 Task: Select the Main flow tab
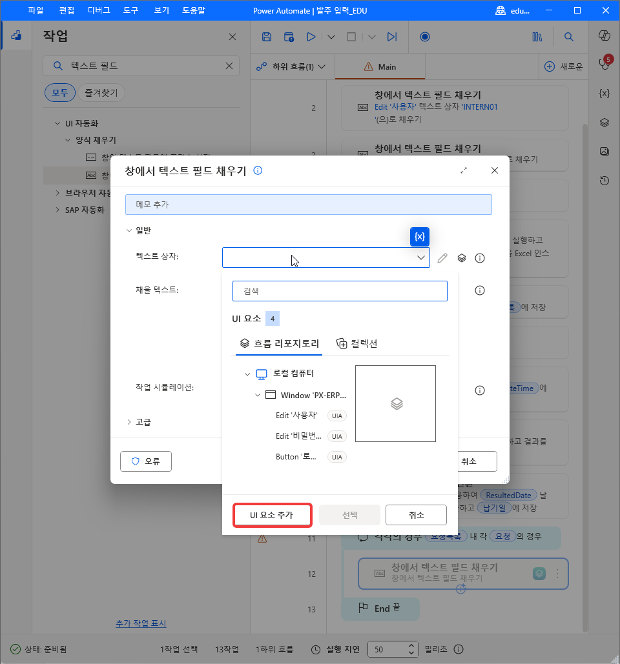tap(380, 66)
